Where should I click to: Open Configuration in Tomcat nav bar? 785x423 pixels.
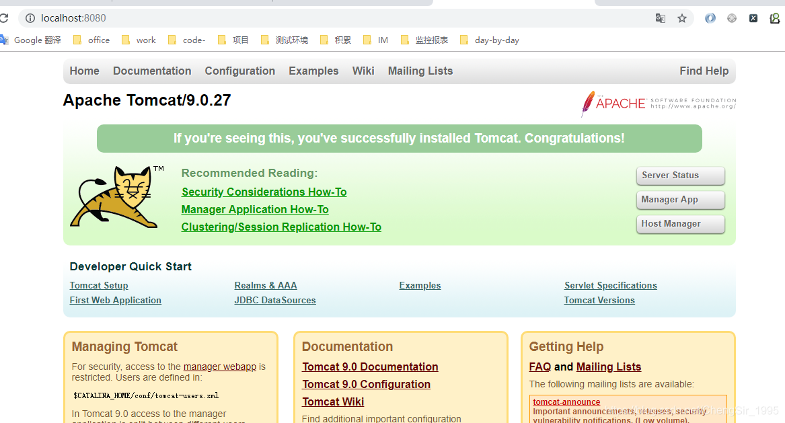coord(240,71)
